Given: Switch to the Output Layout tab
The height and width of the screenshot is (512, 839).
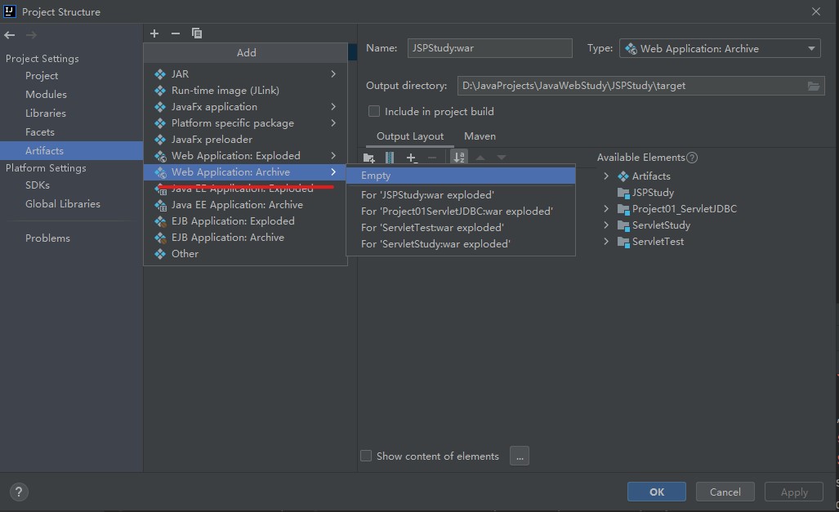Looking at the screenshot, I should point(410,136).
